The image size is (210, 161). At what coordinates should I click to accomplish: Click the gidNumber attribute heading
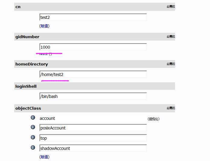tap(27, 37)
